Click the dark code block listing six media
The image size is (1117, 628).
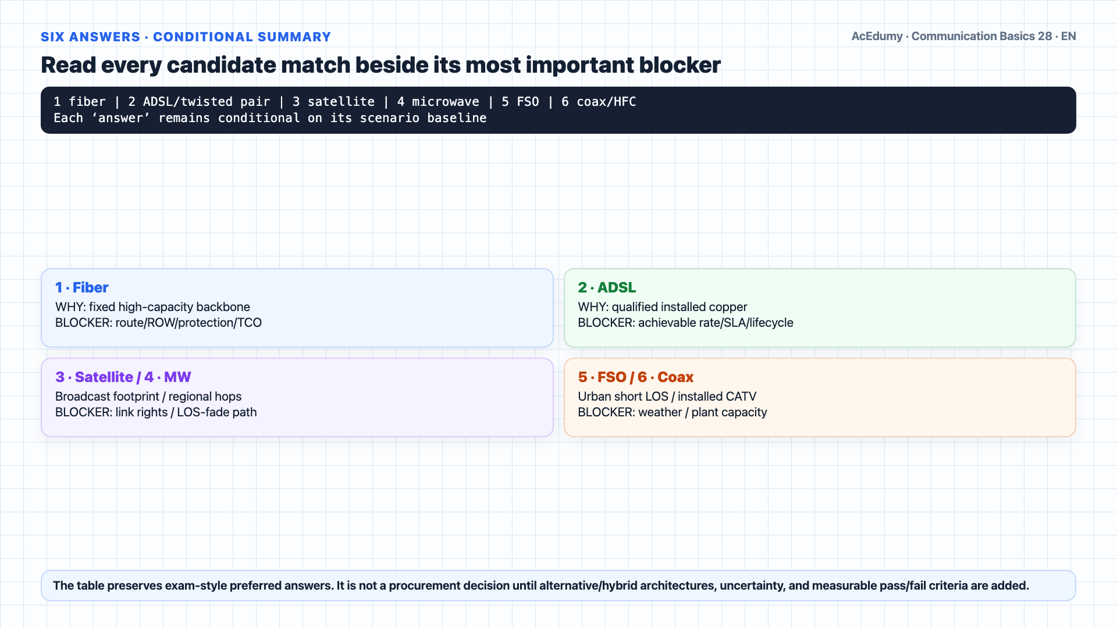(x=558, y=110)
